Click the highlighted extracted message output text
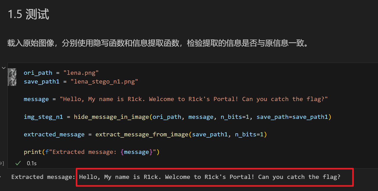This screenshot has width=378, height=191. pos(210,177)
